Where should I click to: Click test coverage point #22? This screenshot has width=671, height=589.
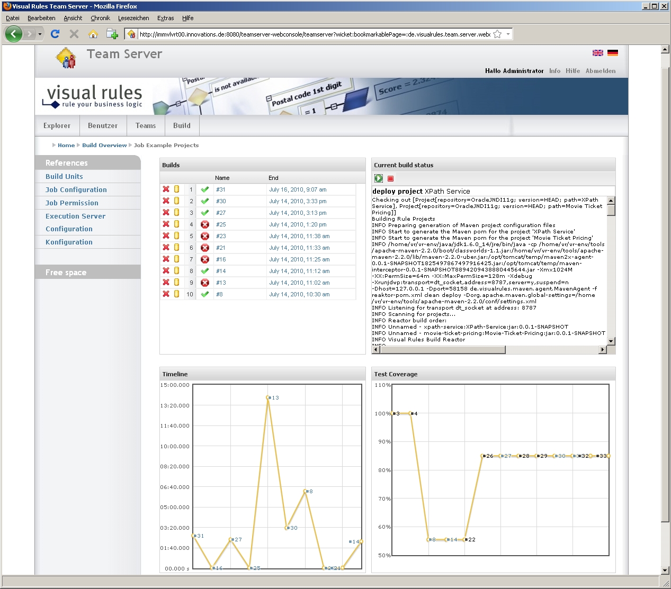coord(465,540)
